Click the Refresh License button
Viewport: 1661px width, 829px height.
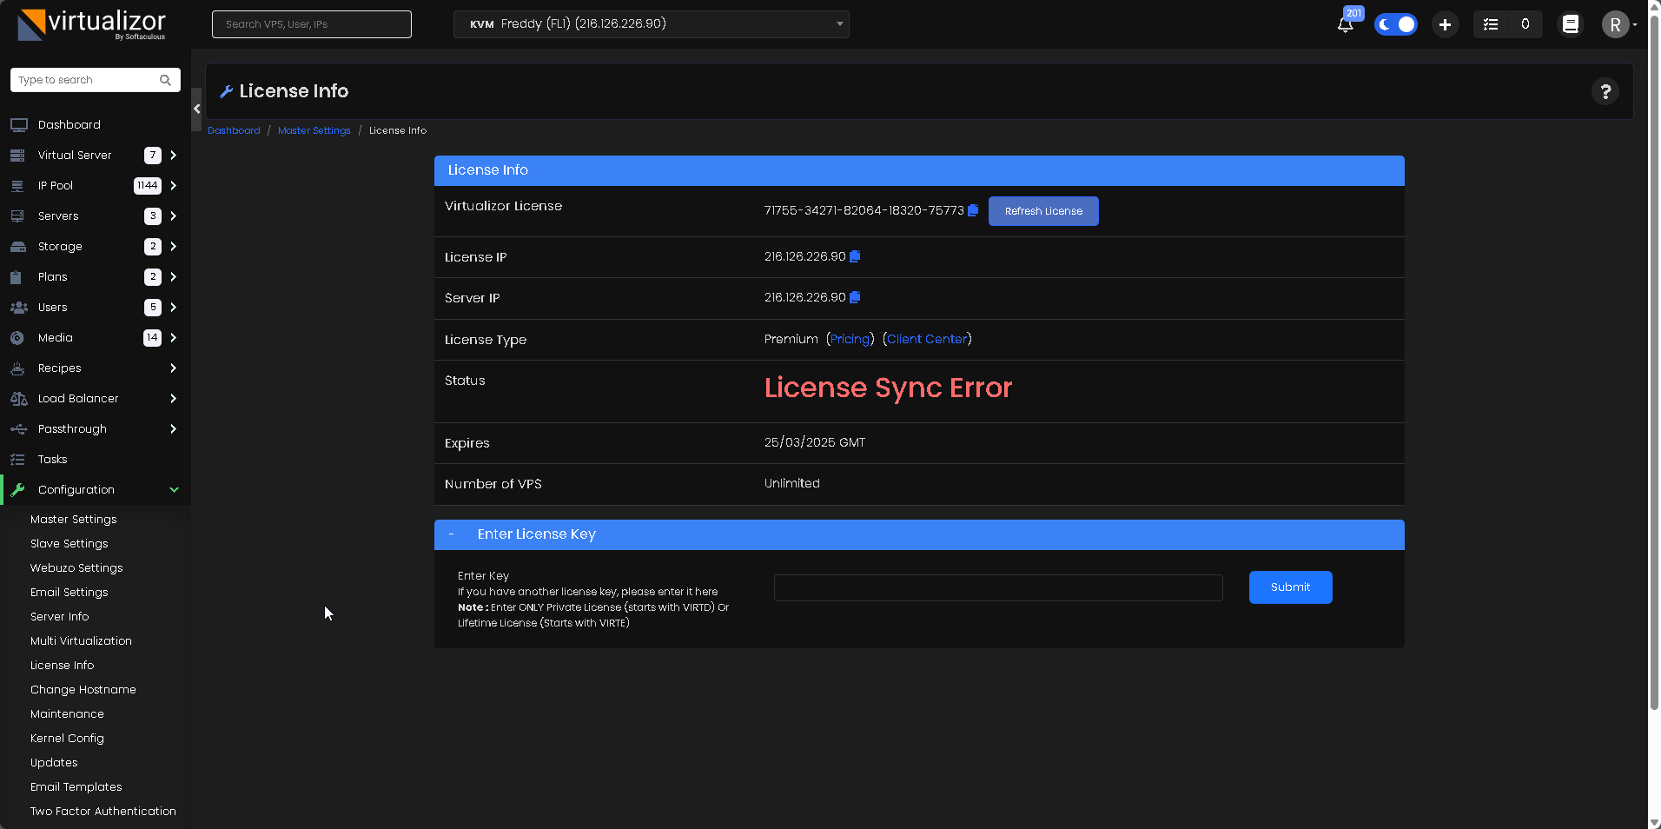pyautogui.click(x=1042, y=211)
